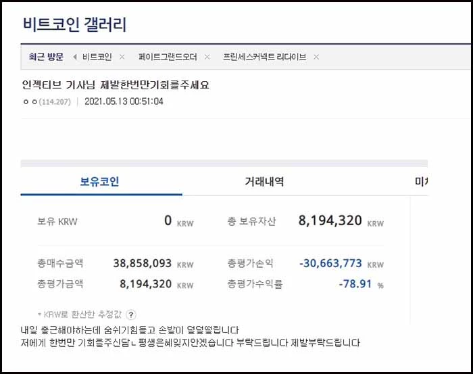Click the author IP (114.207)

[x=55, y=101]
